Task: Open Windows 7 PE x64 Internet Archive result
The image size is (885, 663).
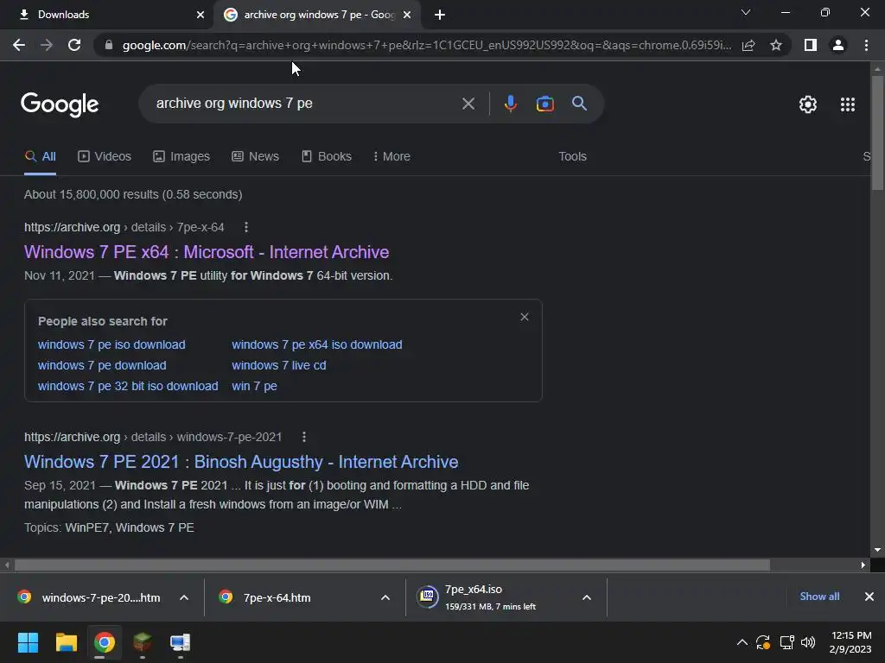Action: pos(207,252)
